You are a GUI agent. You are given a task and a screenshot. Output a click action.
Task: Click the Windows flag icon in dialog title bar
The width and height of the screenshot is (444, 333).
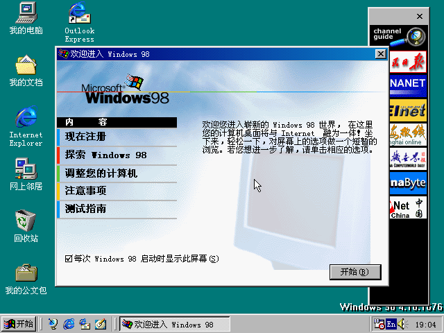coord(63,54)
